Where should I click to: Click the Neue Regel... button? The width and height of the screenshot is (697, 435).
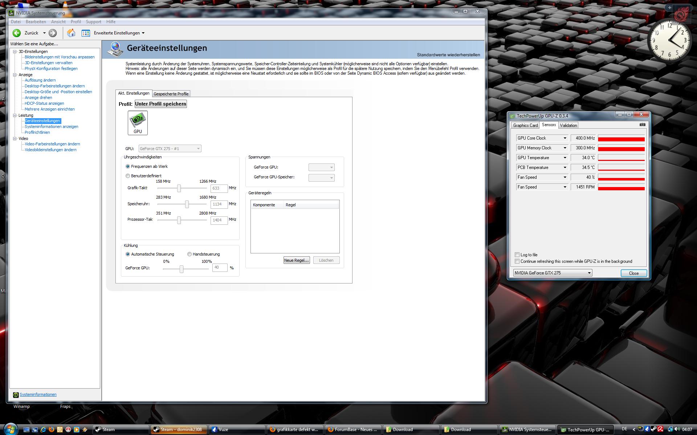tap(296, 260)
